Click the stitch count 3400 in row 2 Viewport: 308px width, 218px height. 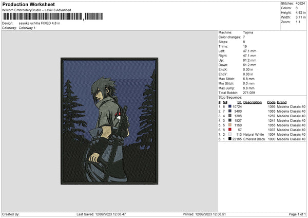(238, 112)
